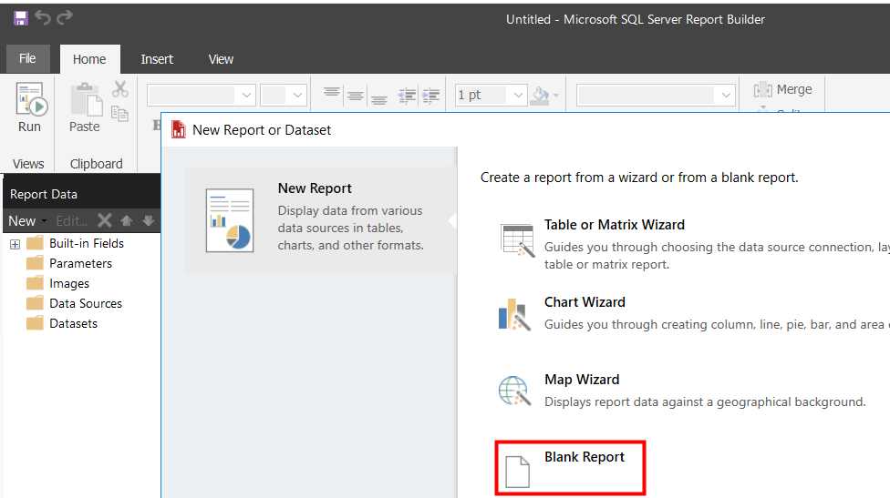Select New Report category in dialog
Image resolution: width=890 pixels, height=498 pixels.
coord(320,220)
